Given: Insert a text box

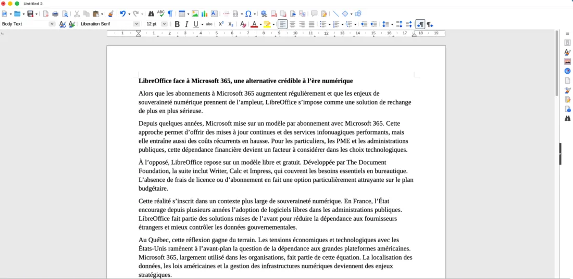Looking at the screenshot, I should pos(214,14).
